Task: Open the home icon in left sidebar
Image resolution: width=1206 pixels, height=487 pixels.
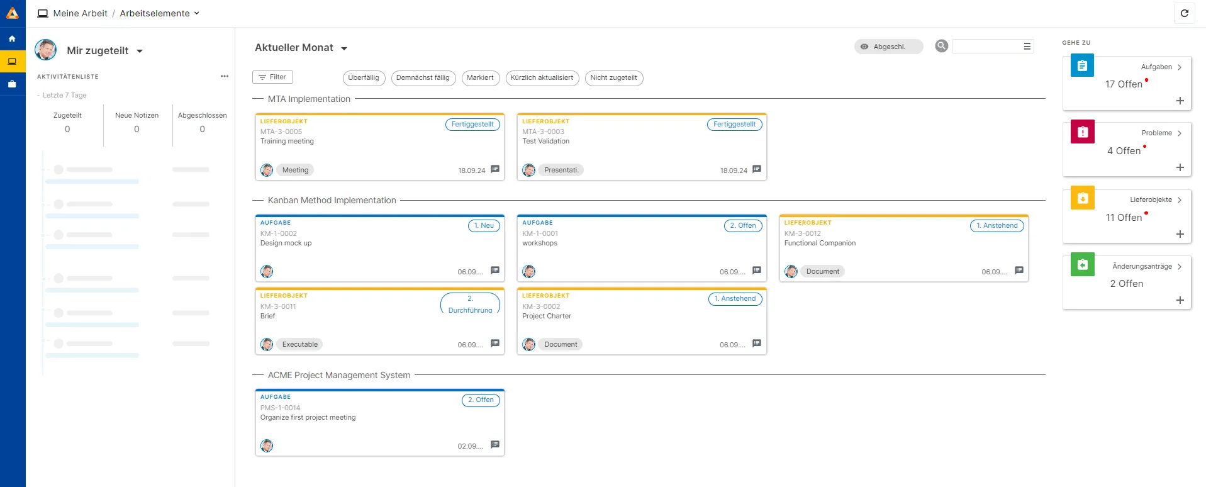Action: pyautogui.click(x=12, y=39)
